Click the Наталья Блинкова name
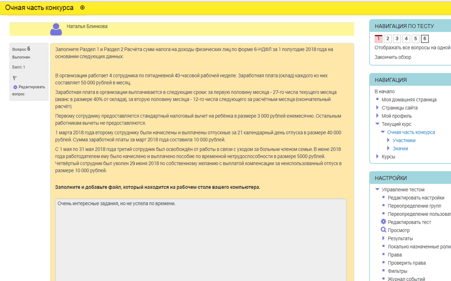 pos(87,27)
